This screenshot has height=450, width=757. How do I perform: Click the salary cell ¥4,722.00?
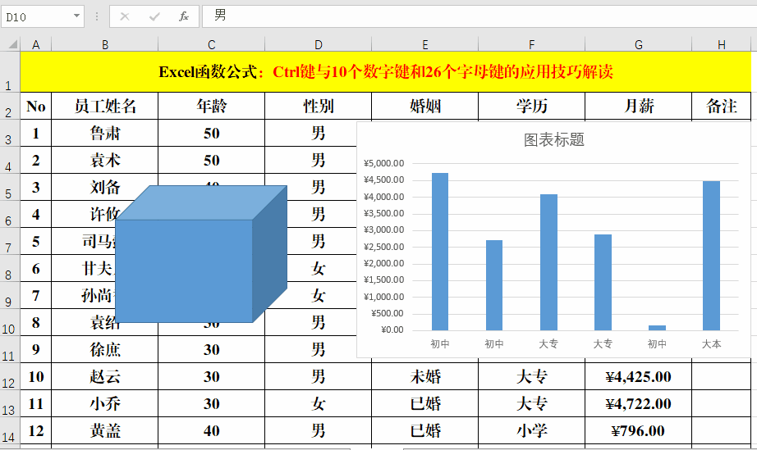(638, 403)
